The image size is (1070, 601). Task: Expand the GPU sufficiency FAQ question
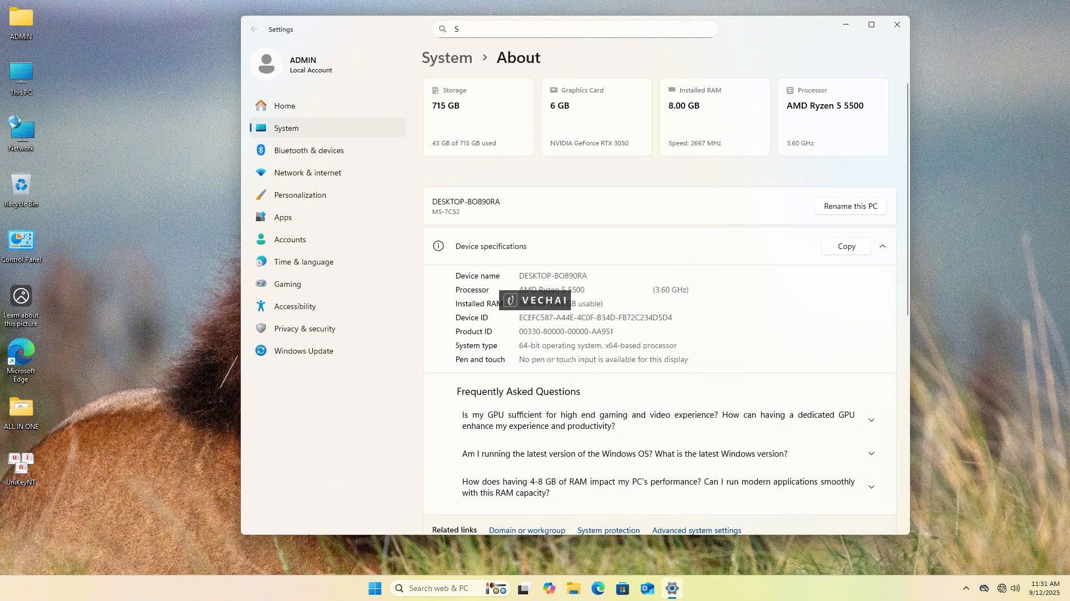coord(871,421)
